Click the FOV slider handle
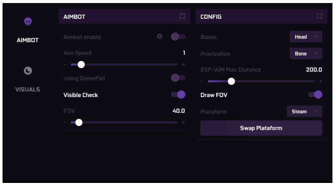 79,122
